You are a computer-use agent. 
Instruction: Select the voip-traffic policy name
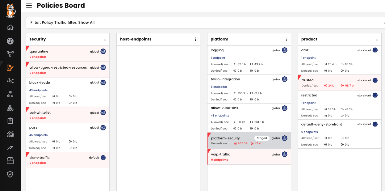[220, 154]
